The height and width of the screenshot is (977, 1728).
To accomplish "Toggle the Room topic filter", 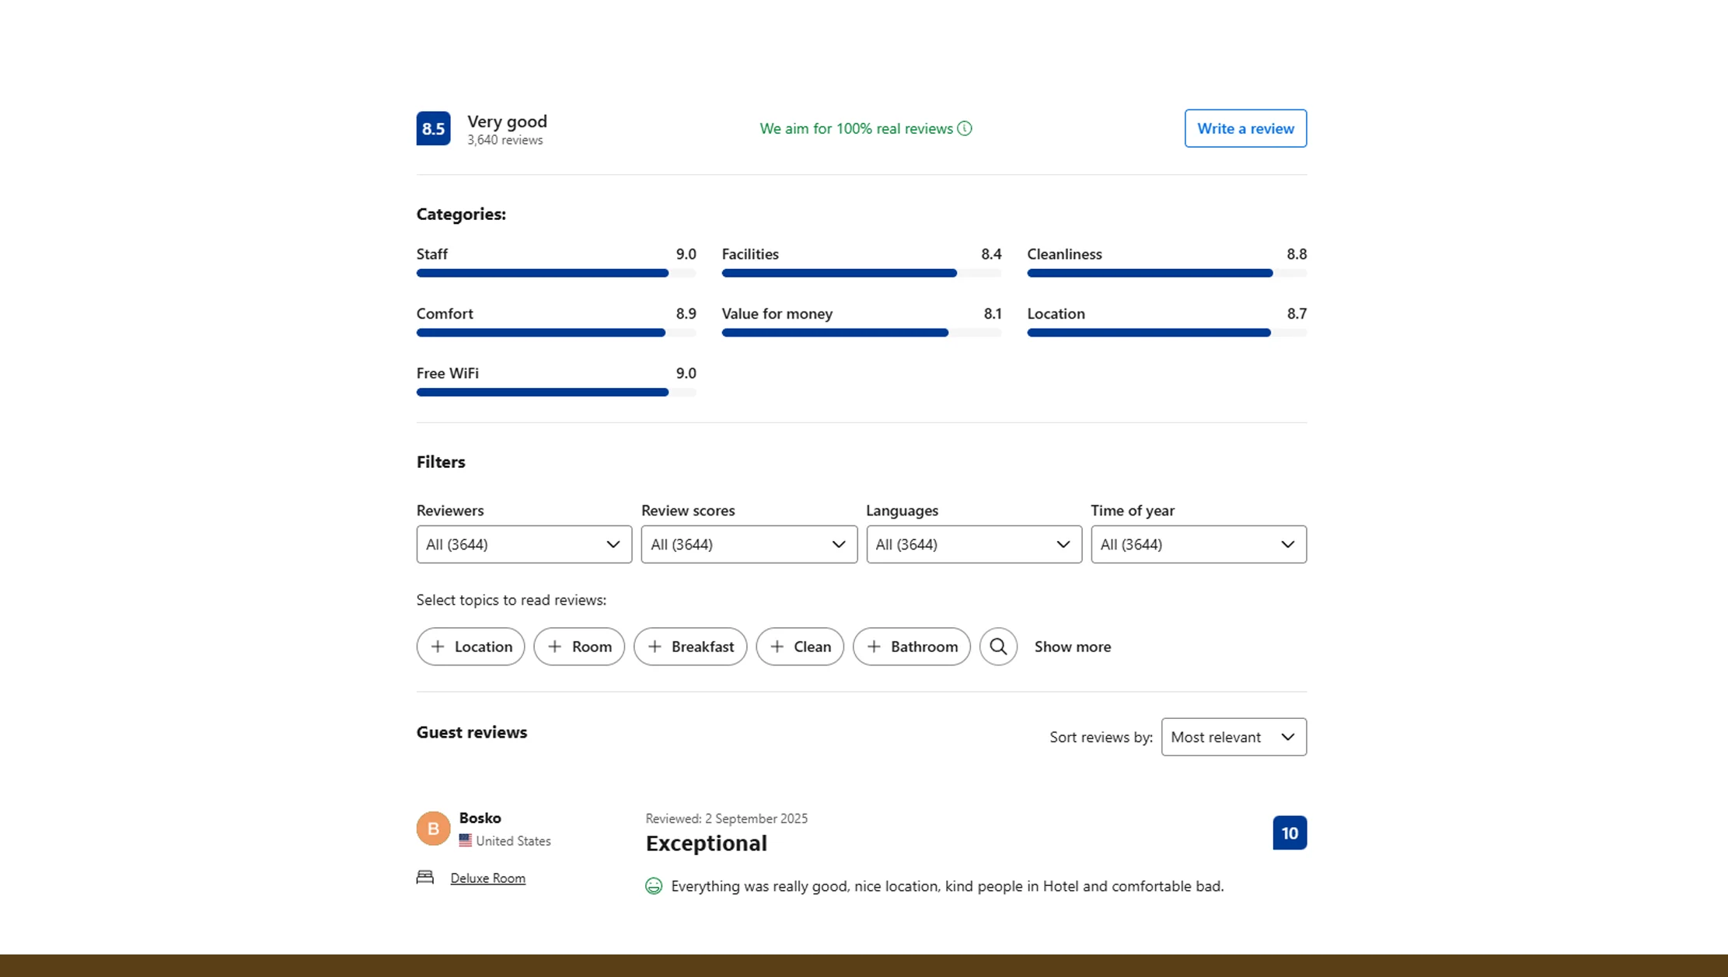I will point(578,646).
